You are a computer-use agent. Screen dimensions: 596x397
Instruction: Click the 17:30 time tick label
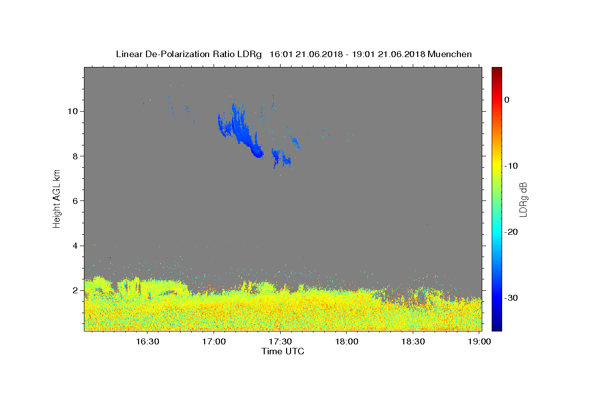click(x=280, y=342)
